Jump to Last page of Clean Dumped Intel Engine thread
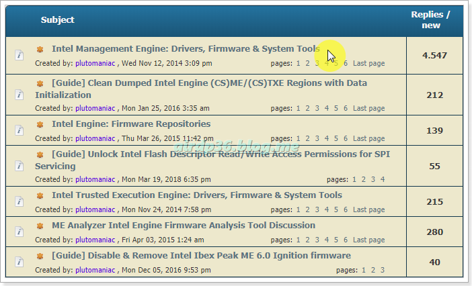The width and height of the screenshot is (472, 286). [x=368, y=108]
